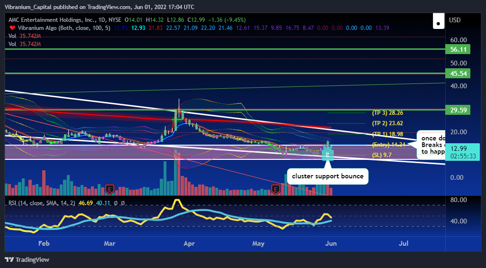
Task: Click the (TP 2) 23.62 target label
Action: pyautogui.click(x=387, y=123)
